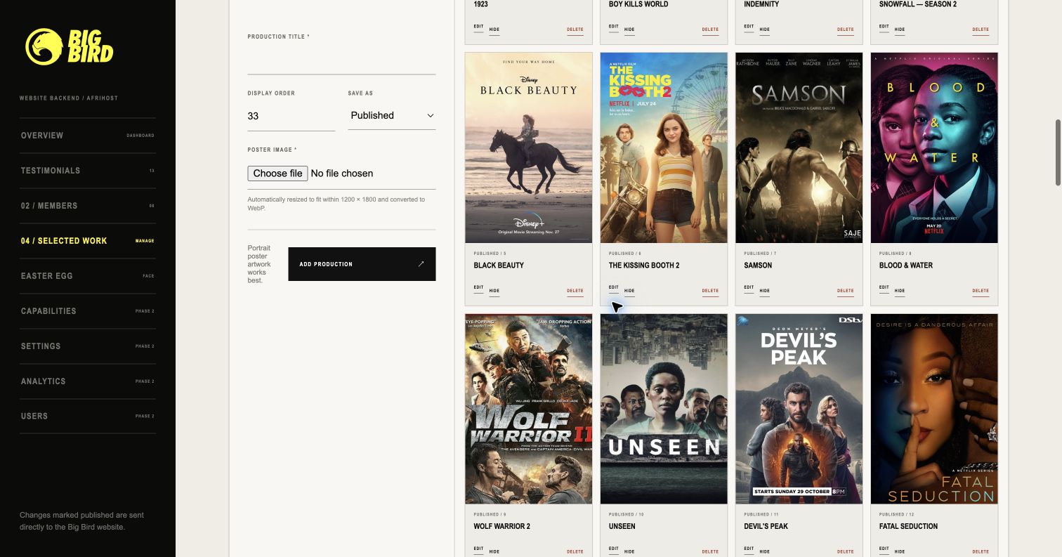Edit Snowfall — Season 2
Screen dimensions: 1062x557
(884, 27)
